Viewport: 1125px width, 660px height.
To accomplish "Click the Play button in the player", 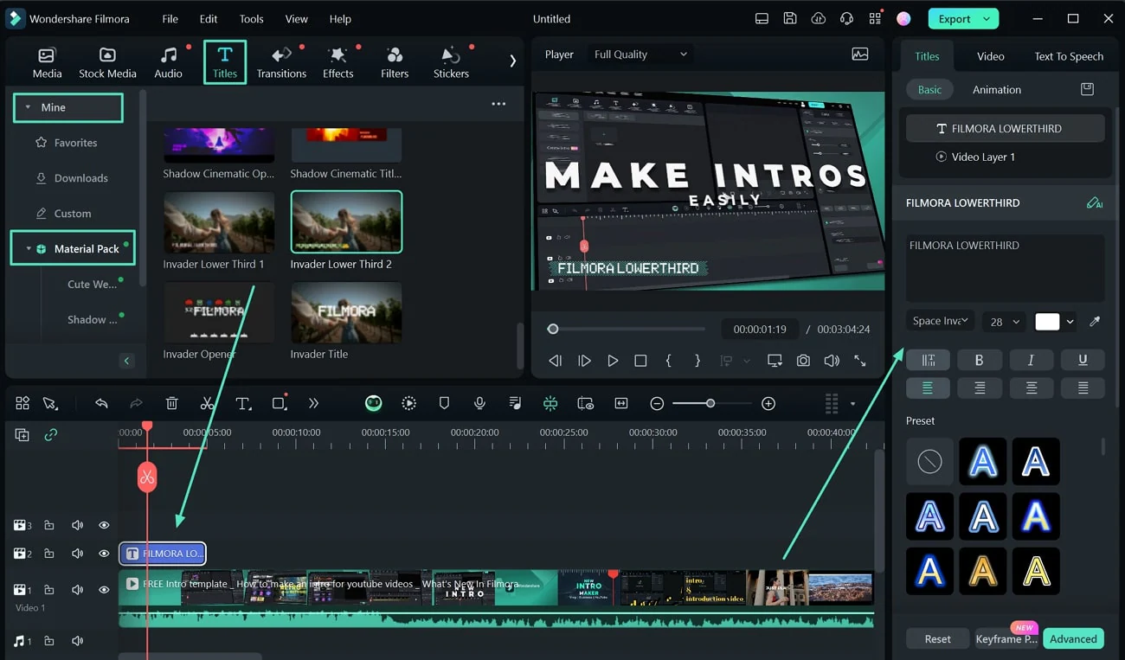I will click(x=613, y=361).
